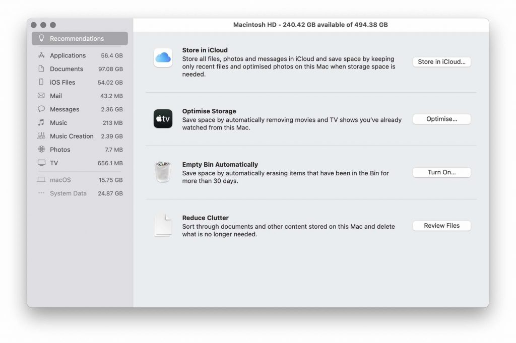This screenshot has height=343, width=516.
Task: Click the 656.1 MB TV size
Action: [x=110, y=163]
